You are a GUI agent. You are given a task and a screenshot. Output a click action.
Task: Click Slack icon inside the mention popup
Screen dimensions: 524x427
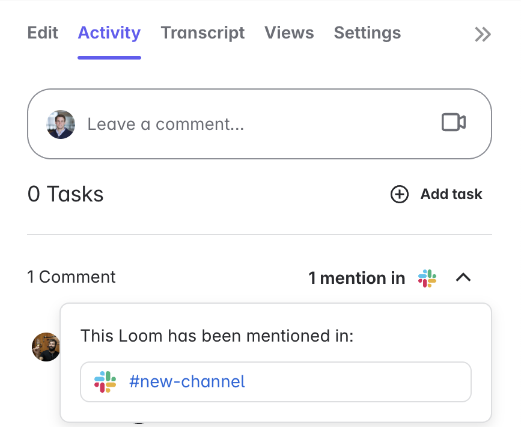point(105,381)
